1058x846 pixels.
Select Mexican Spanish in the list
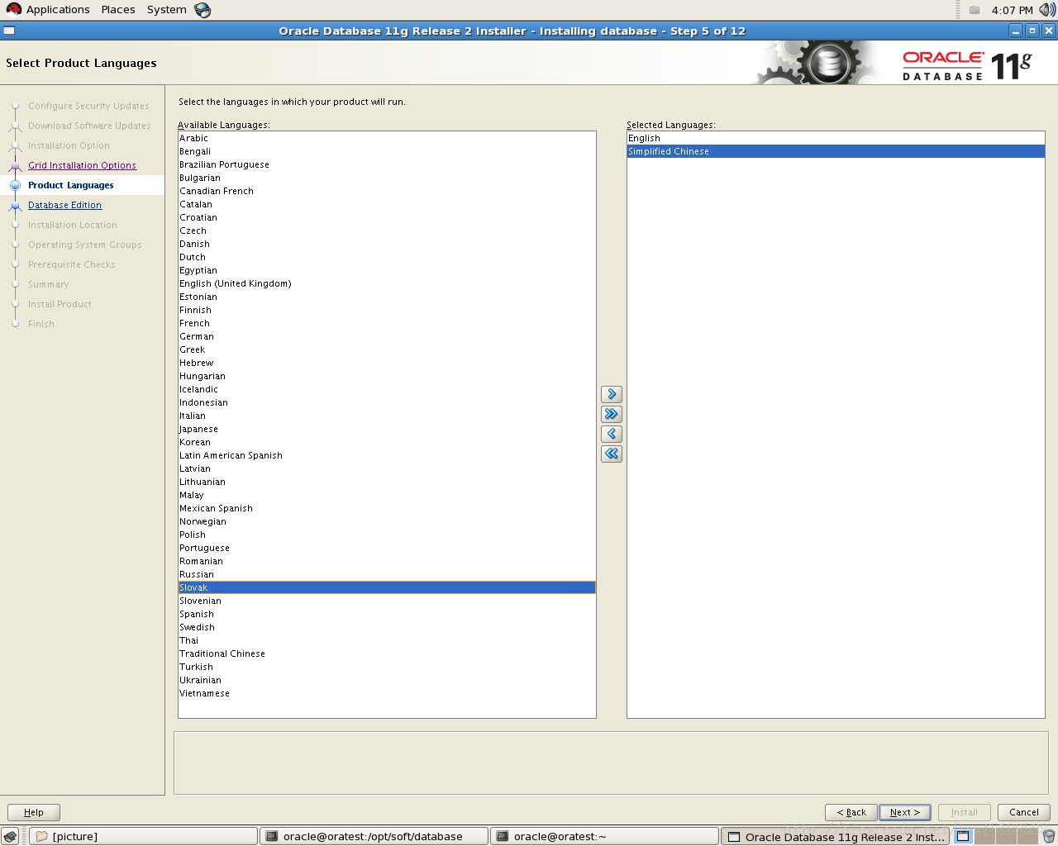(387, 508)
